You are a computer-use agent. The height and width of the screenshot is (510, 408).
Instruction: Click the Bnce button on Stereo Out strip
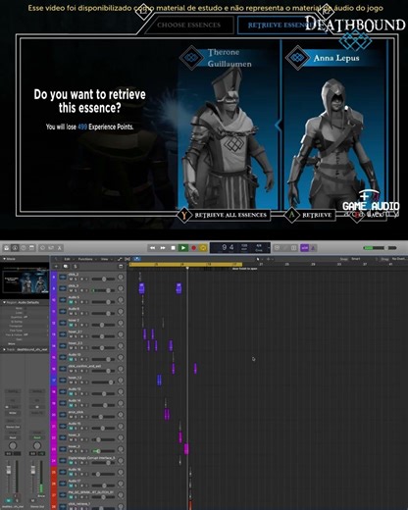click(41, 496)
